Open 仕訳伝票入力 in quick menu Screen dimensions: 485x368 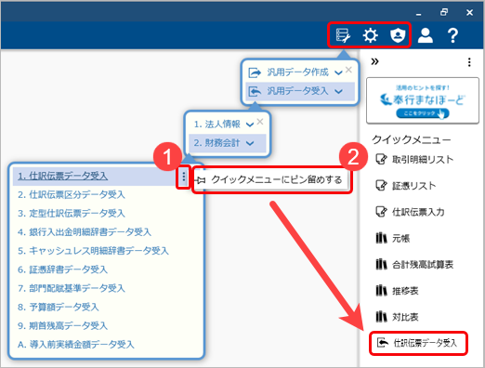pyautogui.click(x=410, y=212)
